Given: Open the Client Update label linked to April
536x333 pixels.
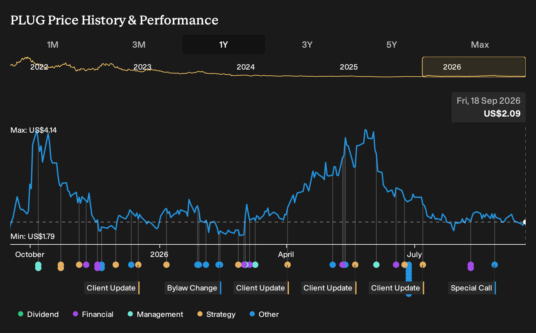Looking at the screenshot, I should click(x=261, y=288).
